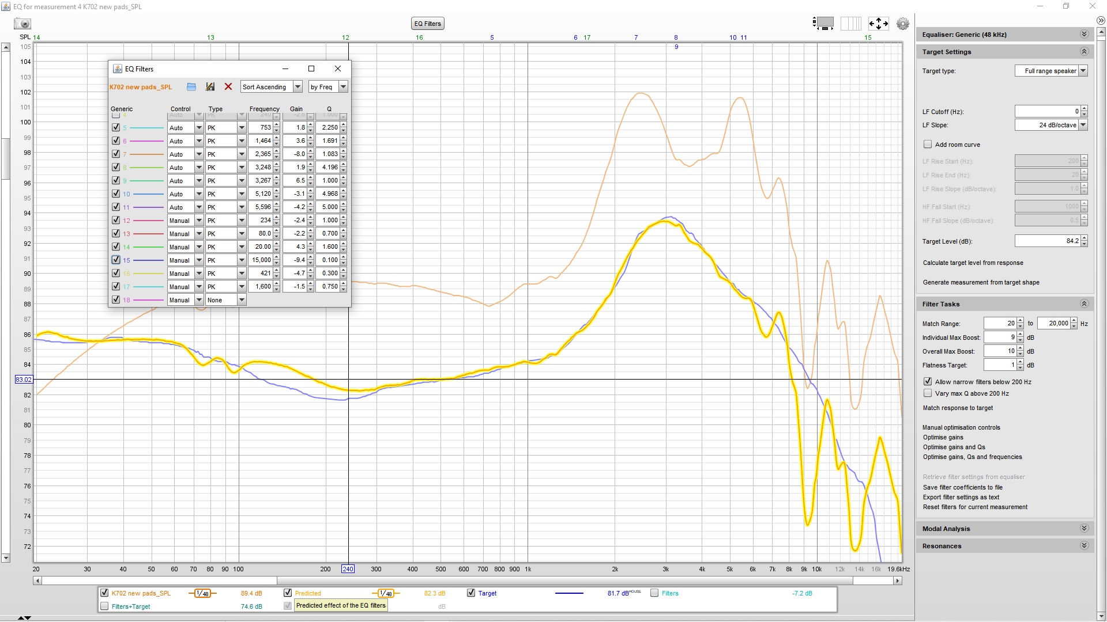Click the EQ Filters button
The image size is (1107, 622).
pyautogui.click(x=427, y=24)
